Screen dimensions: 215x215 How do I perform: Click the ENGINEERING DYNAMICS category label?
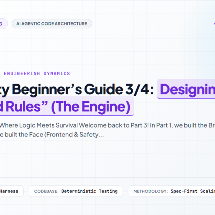pos(37,73)
